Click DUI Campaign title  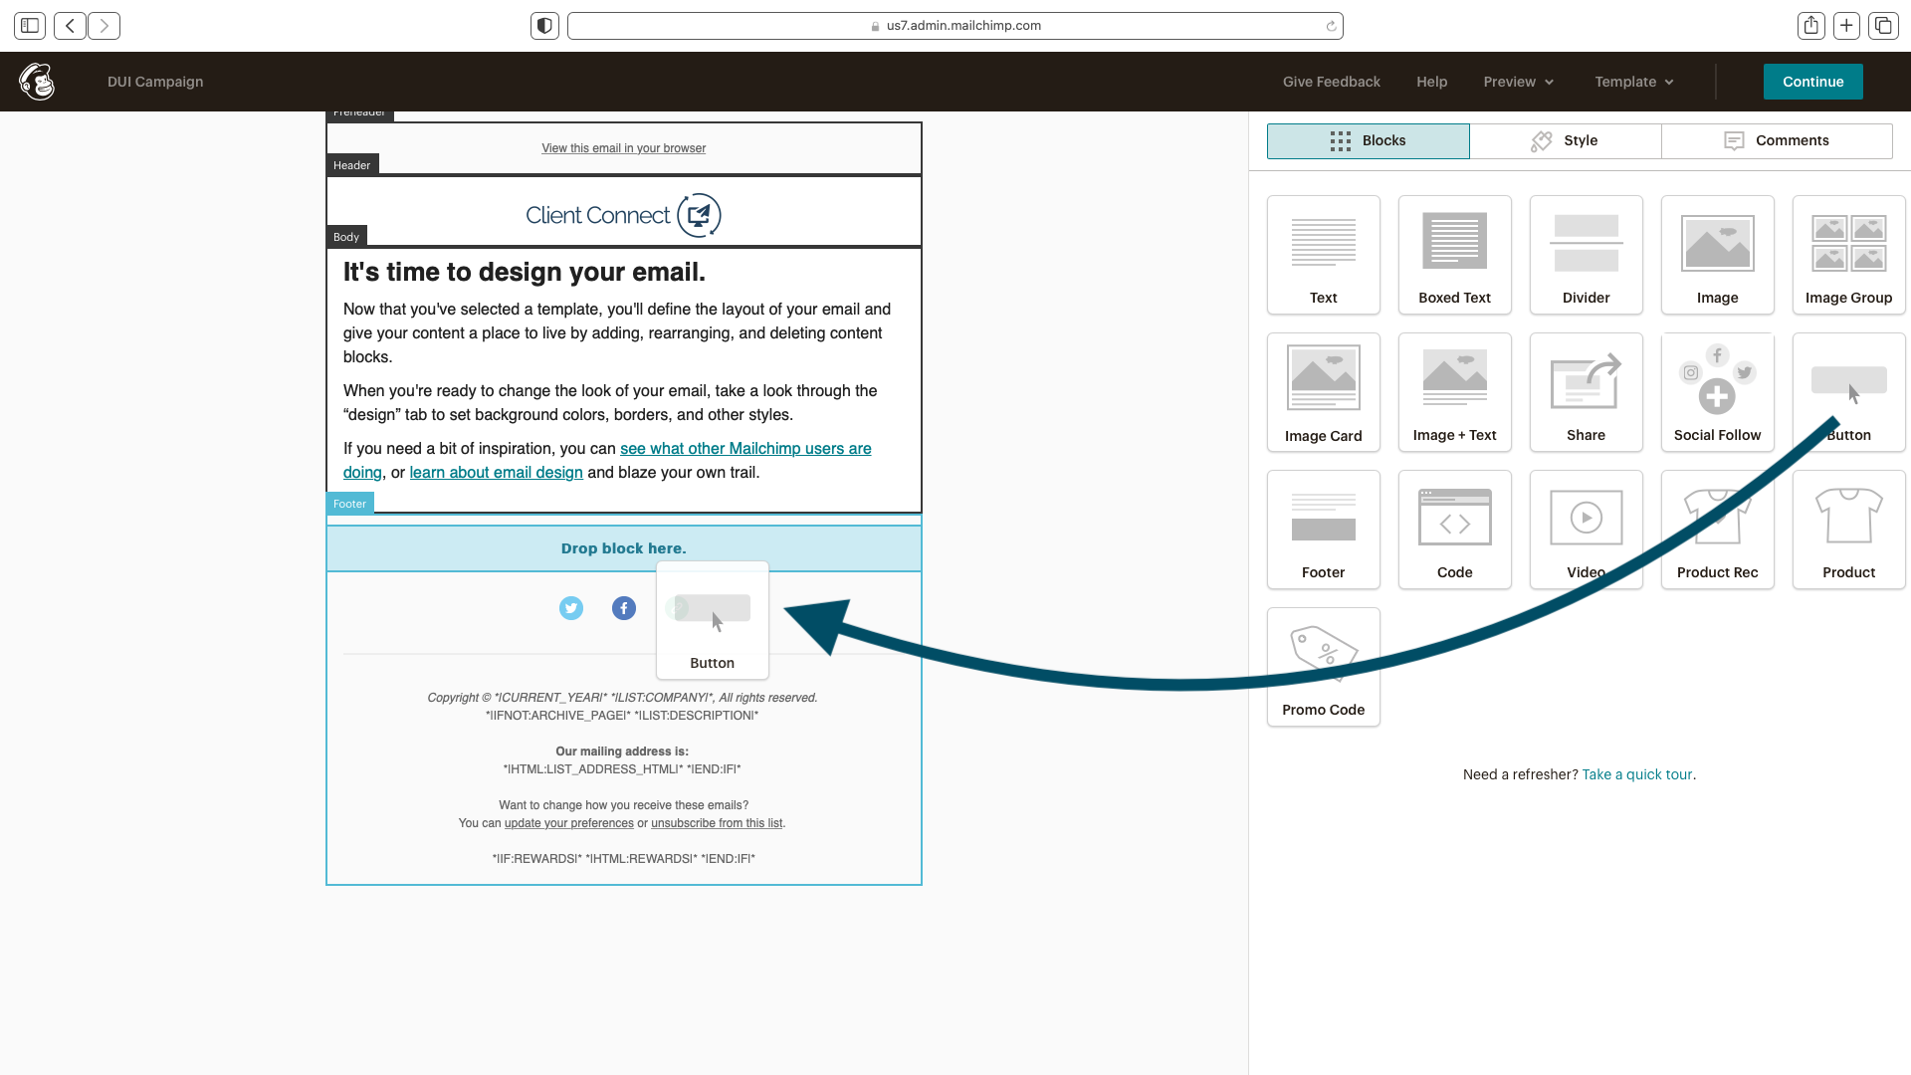[155, 82]
